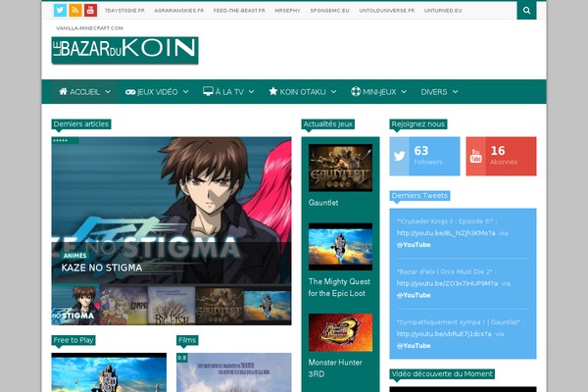Click the star icon beside Koin Otaku
This screenshot has width=588, height=392.
pos(273,91)
